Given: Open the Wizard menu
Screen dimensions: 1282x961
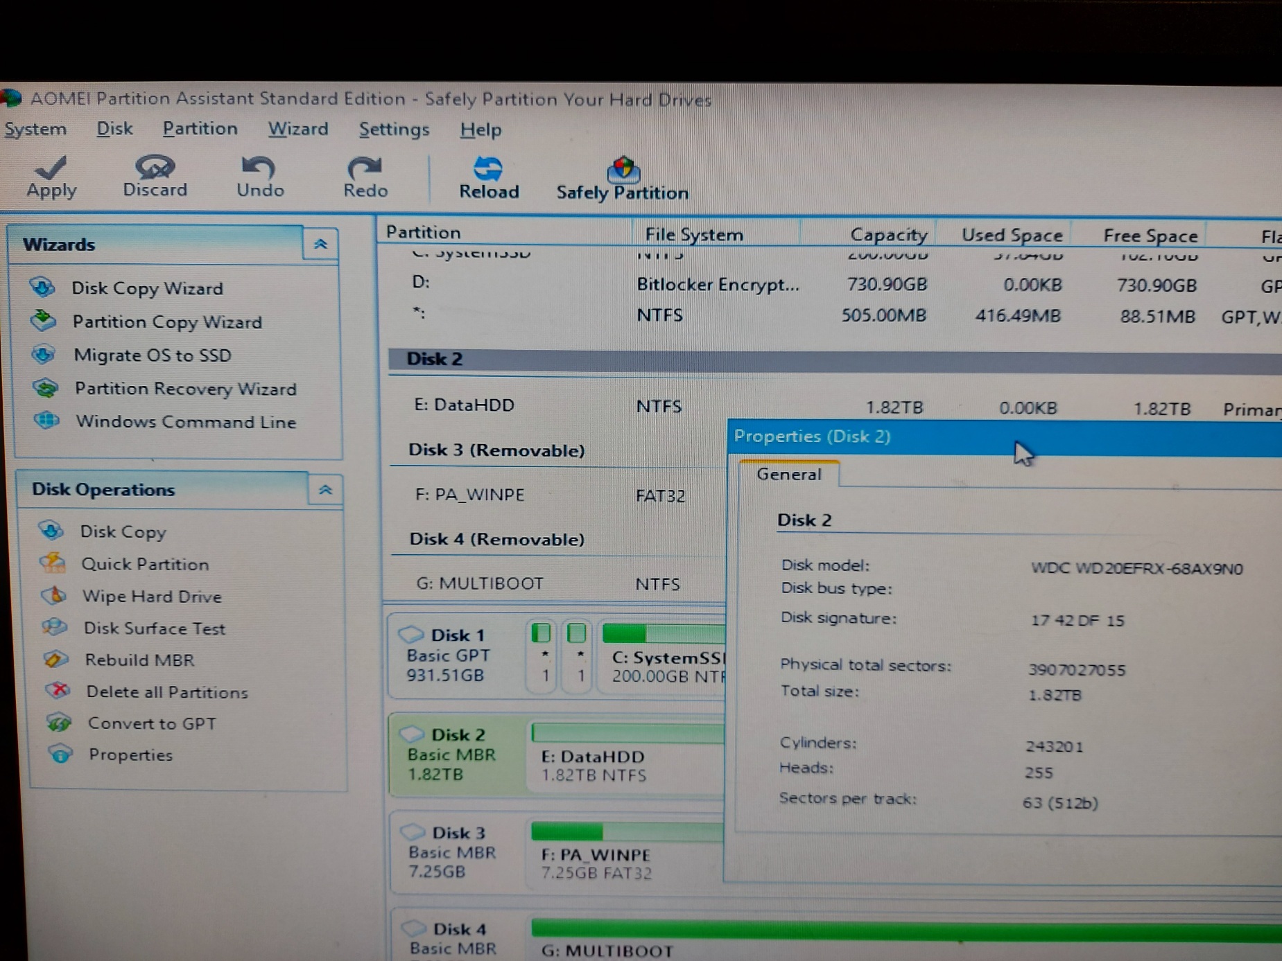Looking at the screenshot, I should [x=298, y=129].
